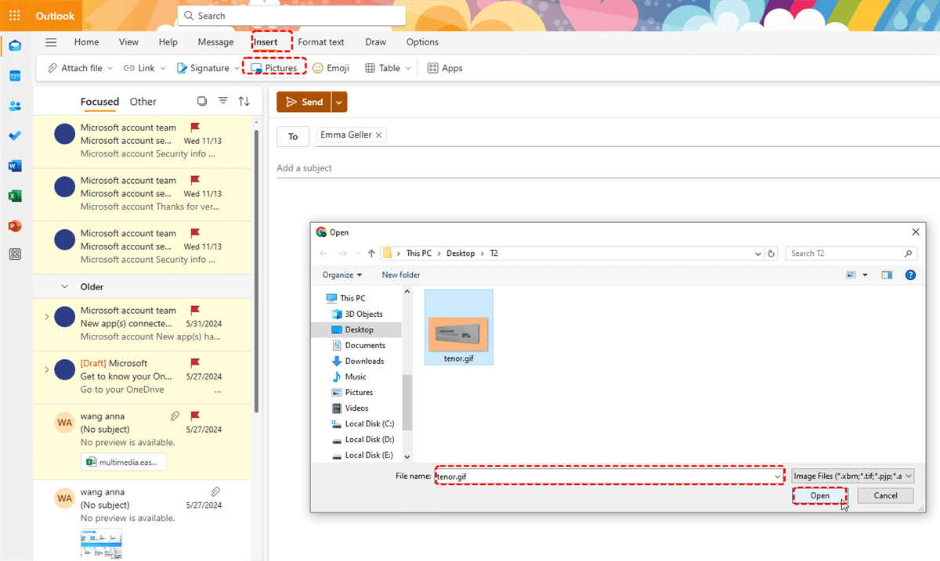Click the search magnifier in Search T2
This screenshot has width=940, height=561.
(x=908, y=254)
